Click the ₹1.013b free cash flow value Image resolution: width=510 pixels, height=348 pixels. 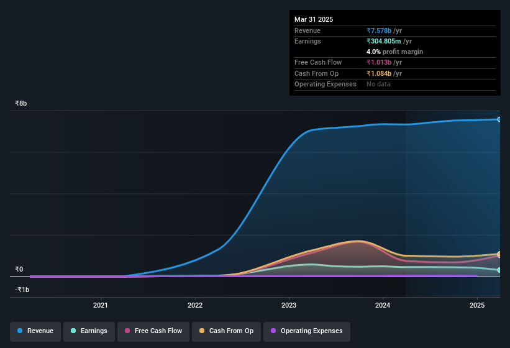(379, 62)
